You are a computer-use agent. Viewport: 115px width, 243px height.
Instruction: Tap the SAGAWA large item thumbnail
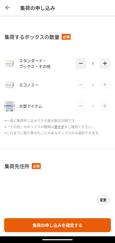point(9,106)
